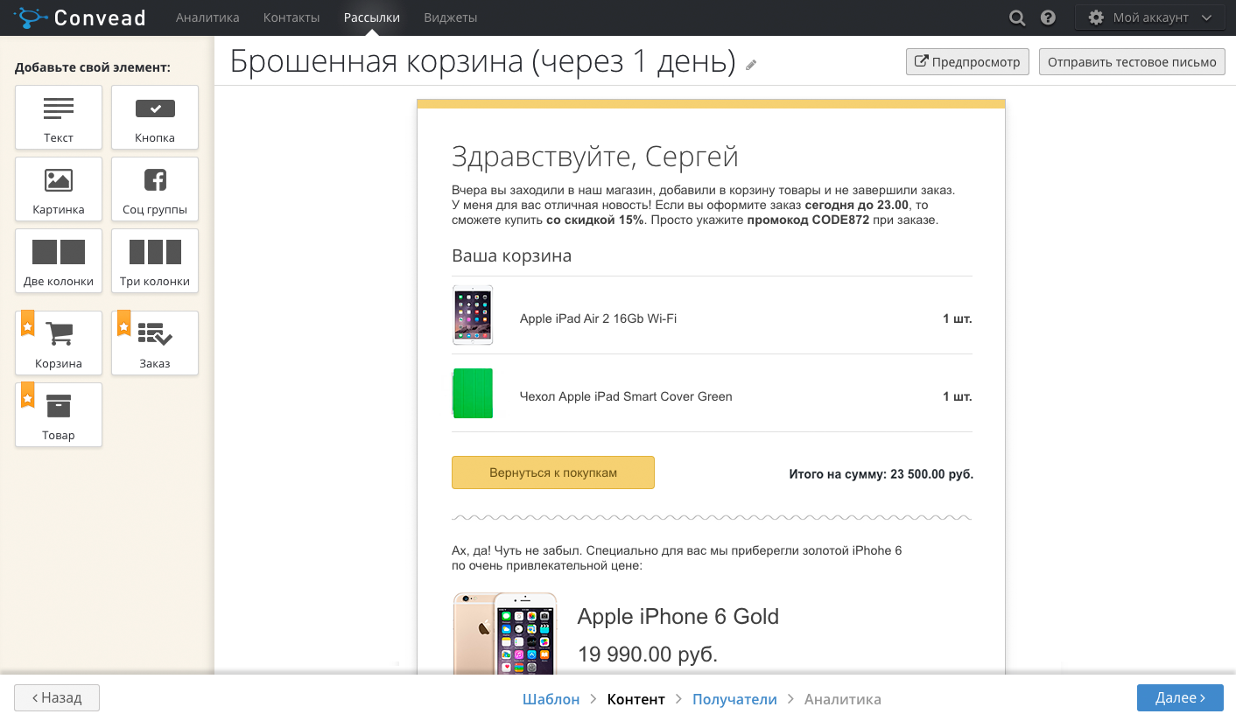Select the Текст element in the sidebar
Screen dimensions: 1236x721
coord(58,116)
